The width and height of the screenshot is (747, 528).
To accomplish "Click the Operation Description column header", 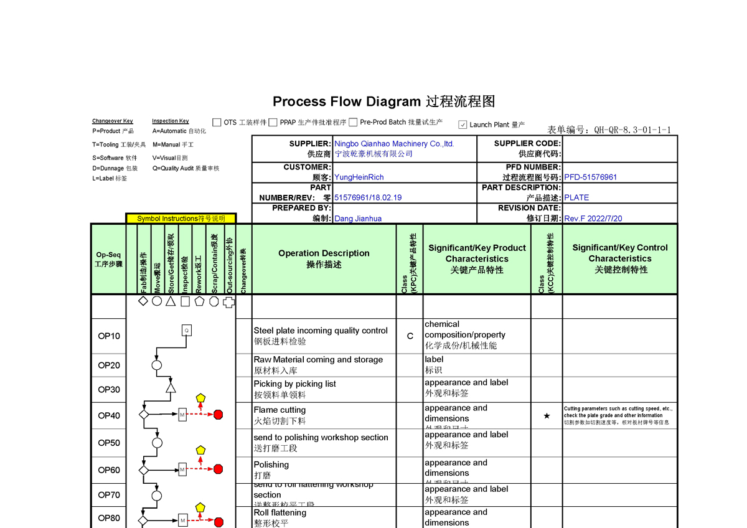I will click(x=324, y=259).
